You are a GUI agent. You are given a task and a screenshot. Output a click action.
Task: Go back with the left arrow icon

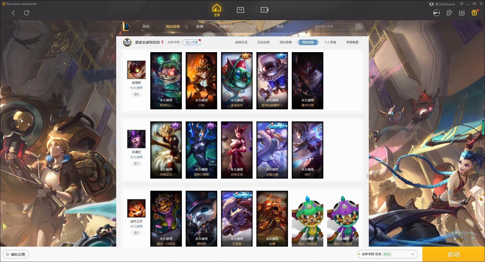[x=13, y=13]
